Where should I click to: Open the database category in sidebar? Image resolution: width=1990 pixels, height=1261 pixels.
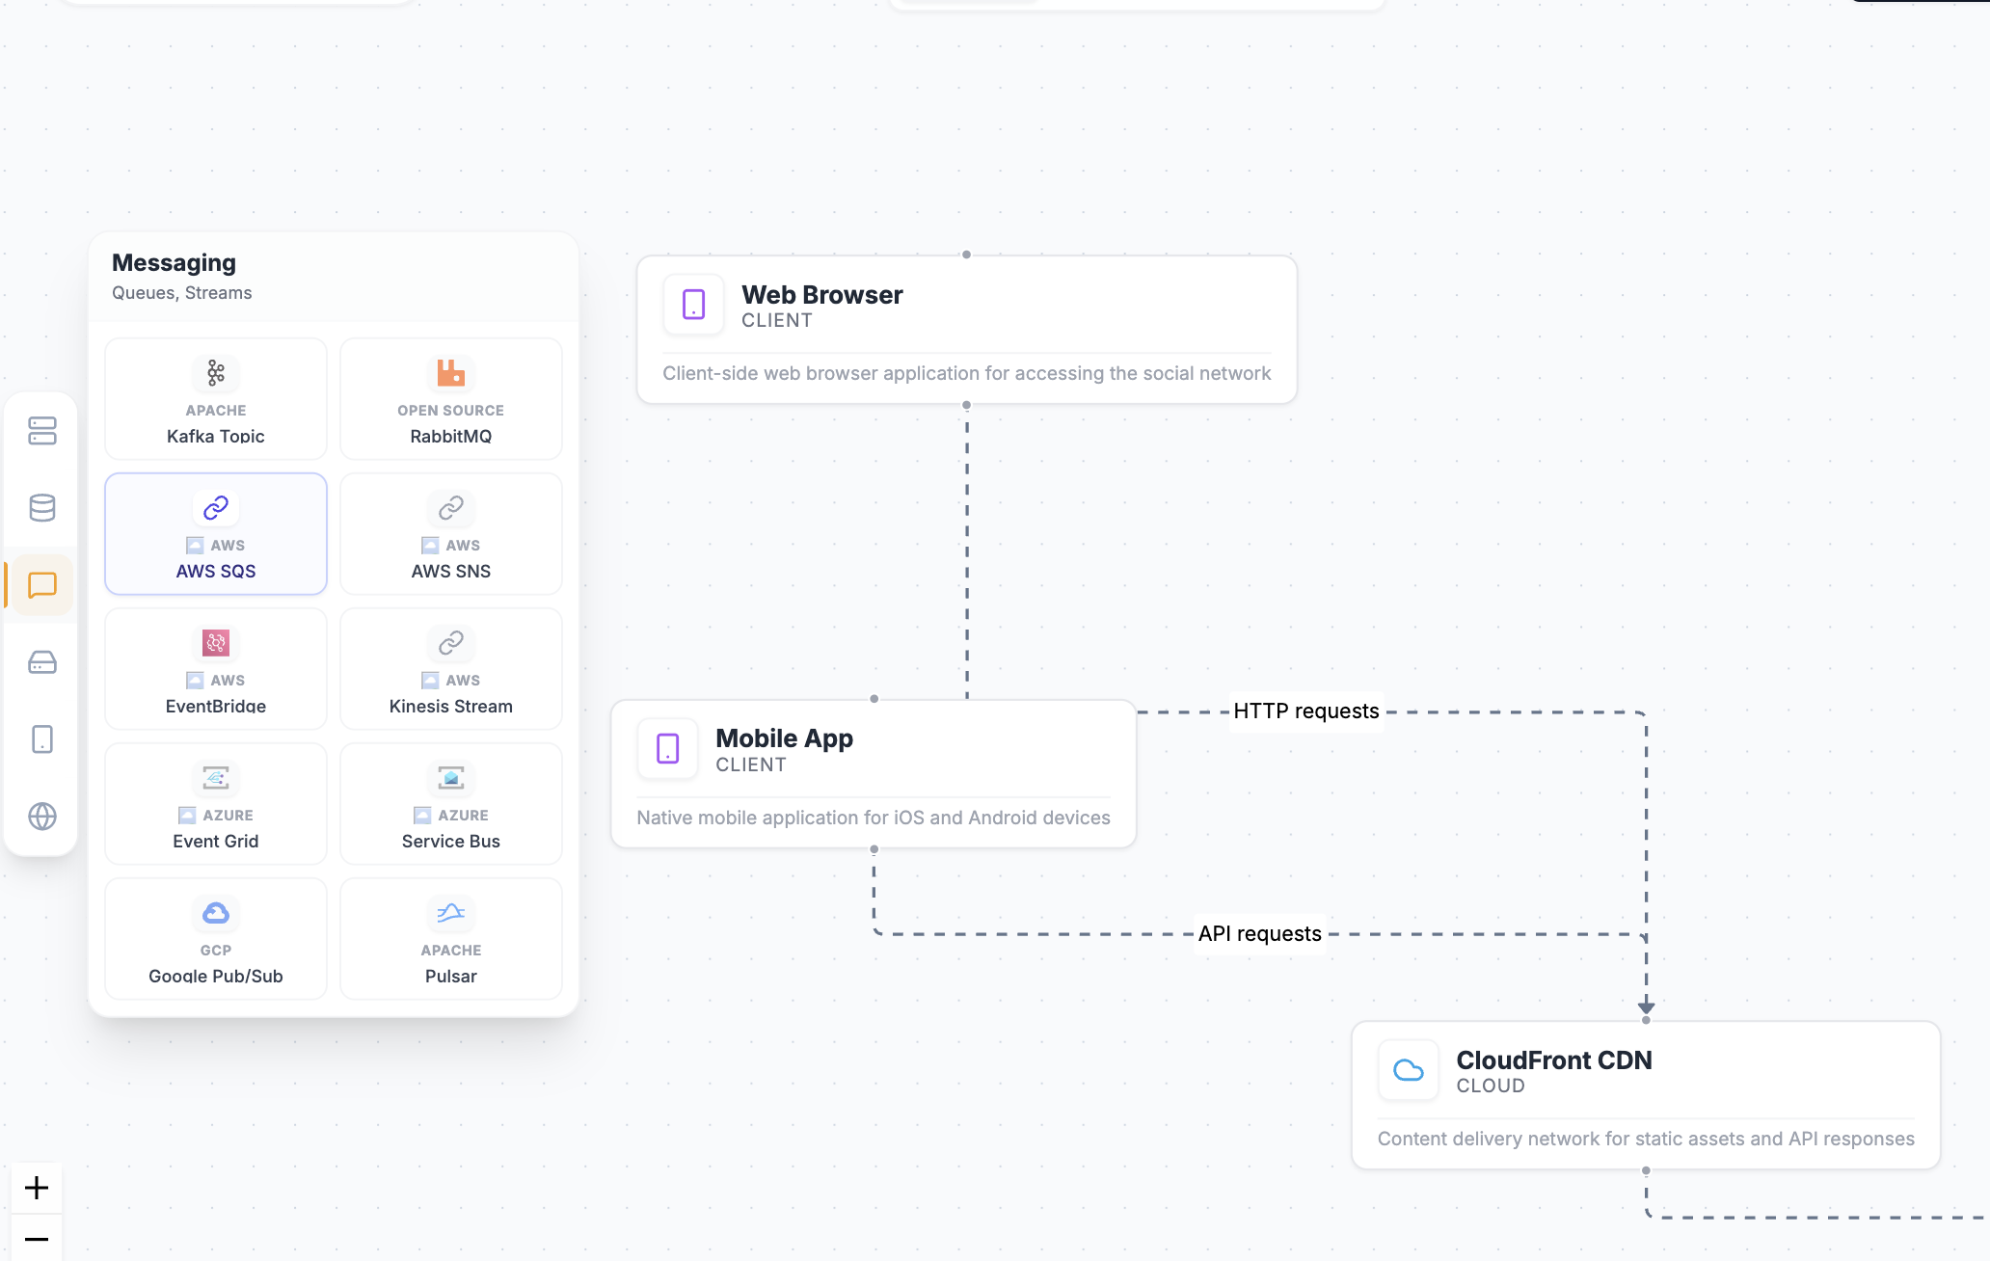tap(42, 508)
